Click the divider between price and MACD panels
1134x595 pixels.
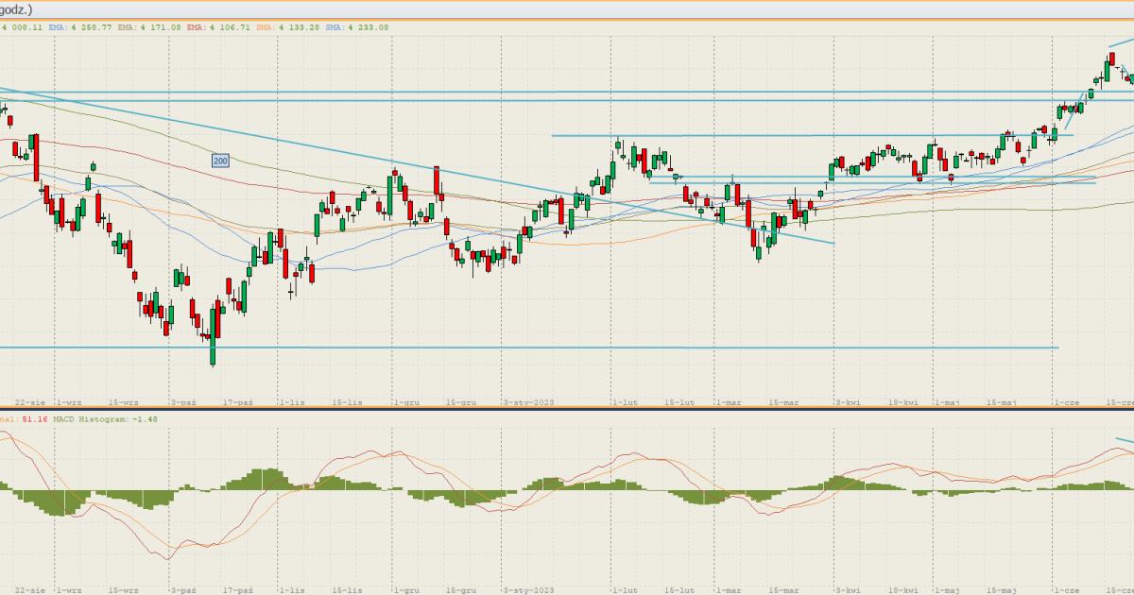(x=567, y=410)
